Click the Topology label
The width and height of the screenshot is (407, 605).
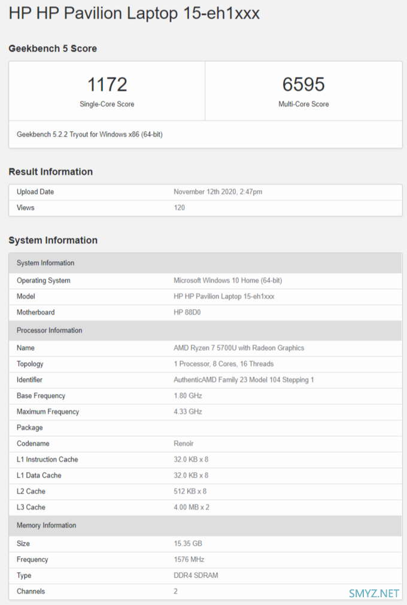point(30,364)
